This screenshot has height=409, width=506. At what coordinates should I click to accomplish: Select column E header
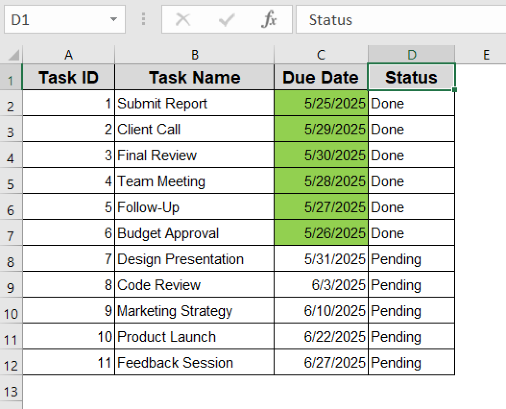tap(486, 55)
